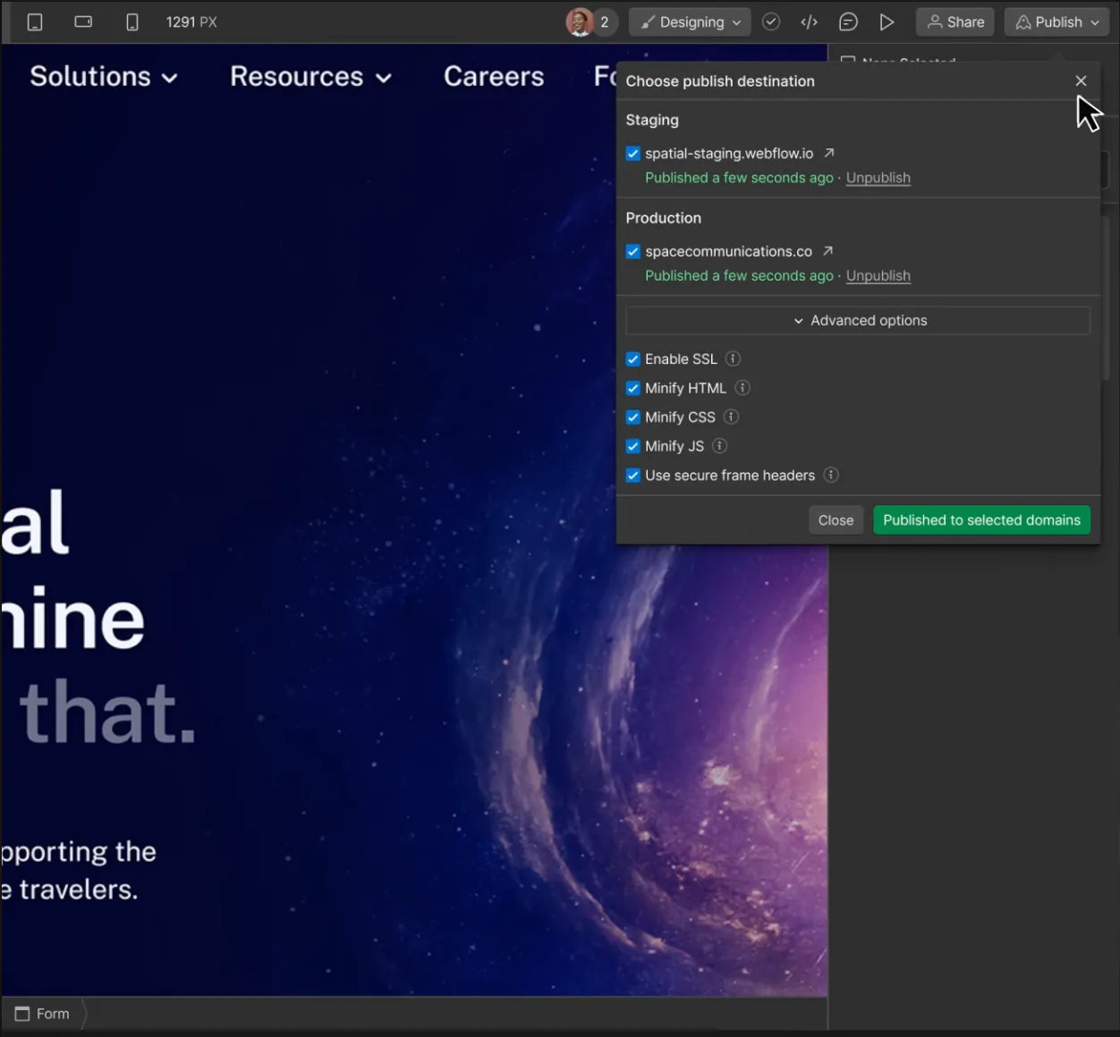Select the Form breadcrumb item

(x=42, y=1014)
